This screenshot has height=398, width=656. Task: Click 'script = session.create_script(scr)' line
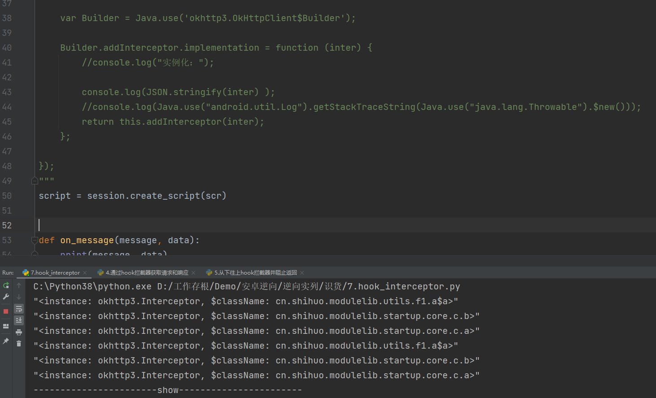(132, 196)
